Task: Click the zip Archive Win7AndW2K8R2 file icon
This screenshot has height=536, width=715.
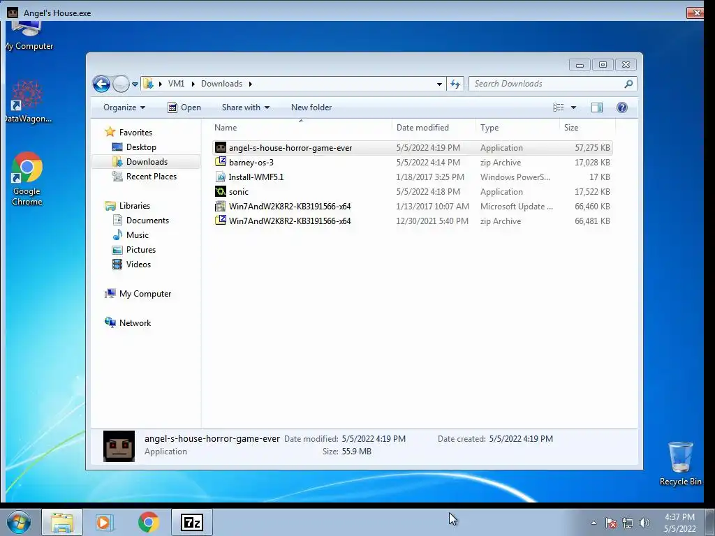Action: 221,221
